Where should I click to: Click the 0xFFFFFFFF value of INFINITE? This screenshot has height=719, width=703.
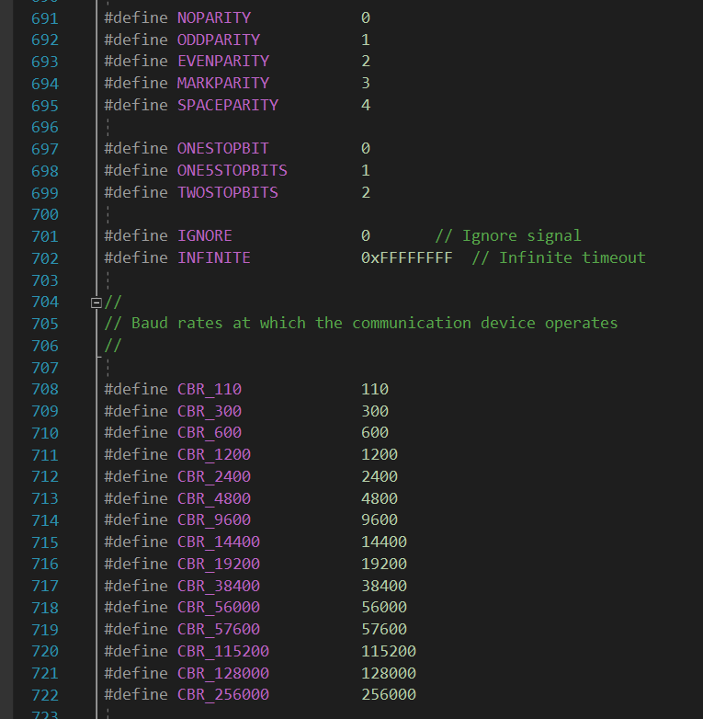407,257
